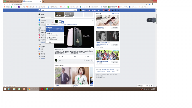Open the headphone singer group image
192x108 pixels.
107,36
